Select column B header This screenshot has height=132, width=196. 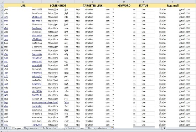(58, 2)
